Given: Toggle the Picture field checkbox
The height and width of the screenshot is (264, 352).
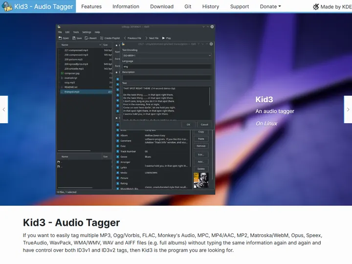Looking at the screenshot, I should coord(118,178).
